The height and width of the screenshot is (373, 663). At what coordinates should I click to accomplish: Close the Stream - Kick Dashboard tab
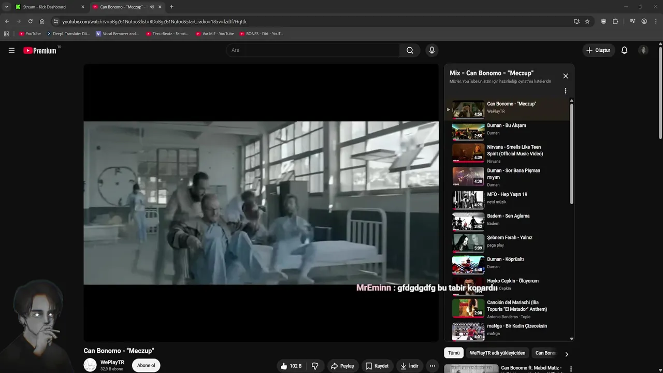coord(82,7)
